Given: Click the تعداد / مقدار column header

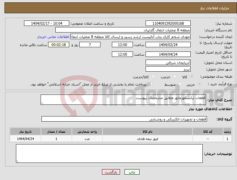Looking at the screenshot, I should click(56, 132).
